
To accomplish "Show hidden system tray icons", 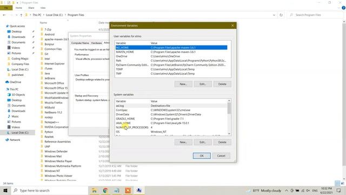I will (x=286, y=190).
